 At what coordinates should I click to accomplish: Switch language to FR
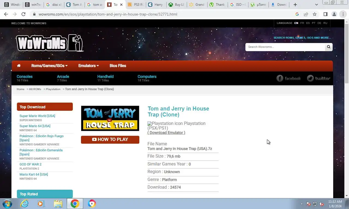point(302,23)
